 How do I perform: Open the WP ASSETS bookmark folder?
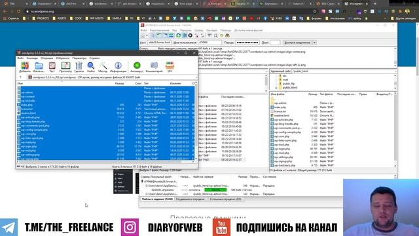94,18
